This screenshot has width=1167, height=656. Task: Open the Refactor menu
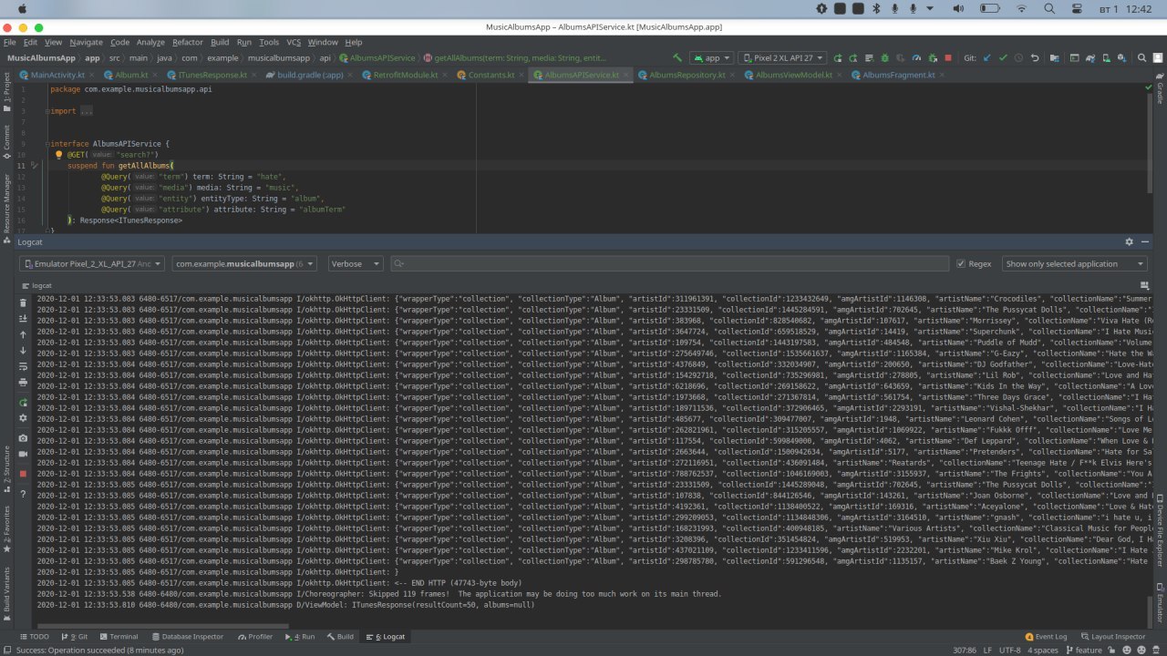click(x=188, y=42)
